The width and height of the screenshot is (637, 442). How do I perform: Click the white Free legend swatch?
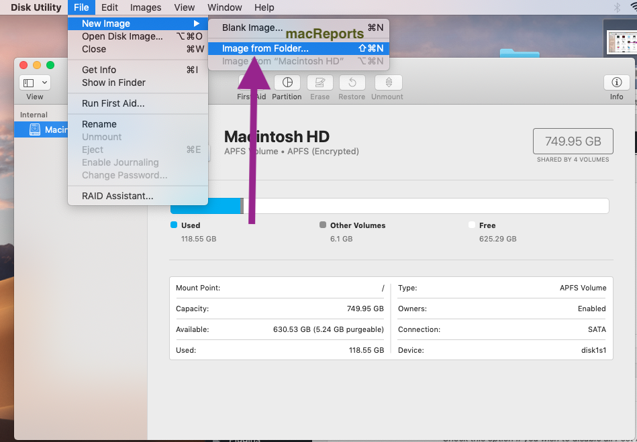pyautogui.click(x=472, y=225)
